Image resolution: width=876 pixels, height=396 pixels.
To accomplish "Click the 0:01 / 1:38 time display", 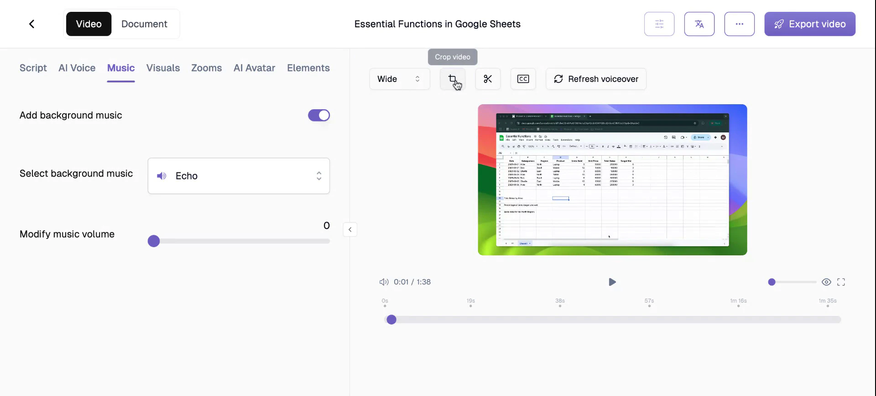I will click(412, 282).
